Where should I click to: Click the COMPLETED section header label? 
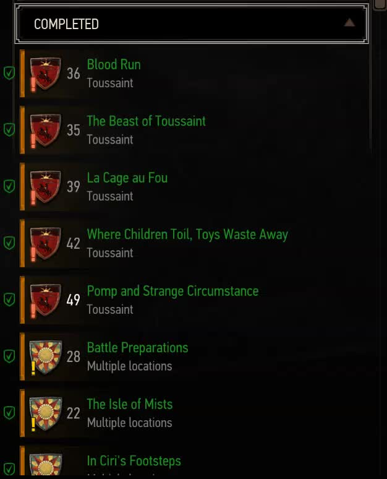(66, 24)
